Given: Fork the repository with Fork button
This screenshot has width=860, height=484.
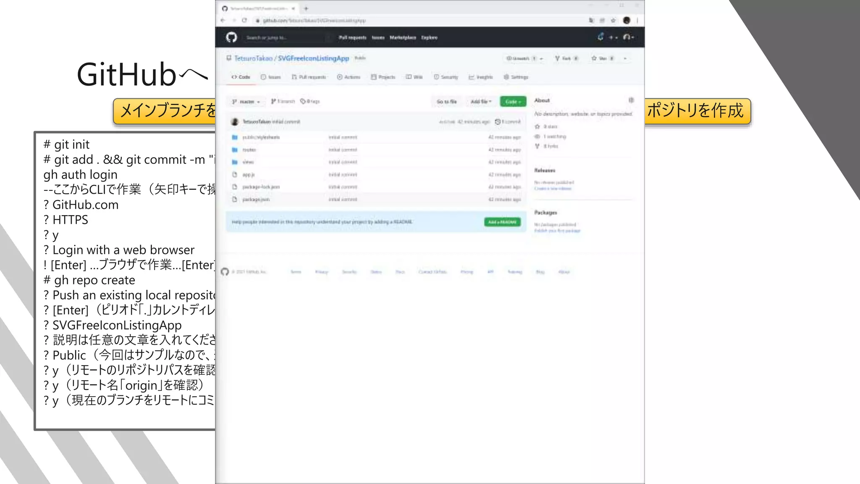Looking at the screenshot, I should pyautogui.click(x=566, y=58).
